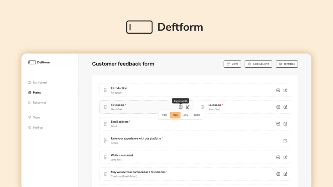Set the field width to 100%
The image size is (333, 187).
pyautogui.click(x=197, y=115)
